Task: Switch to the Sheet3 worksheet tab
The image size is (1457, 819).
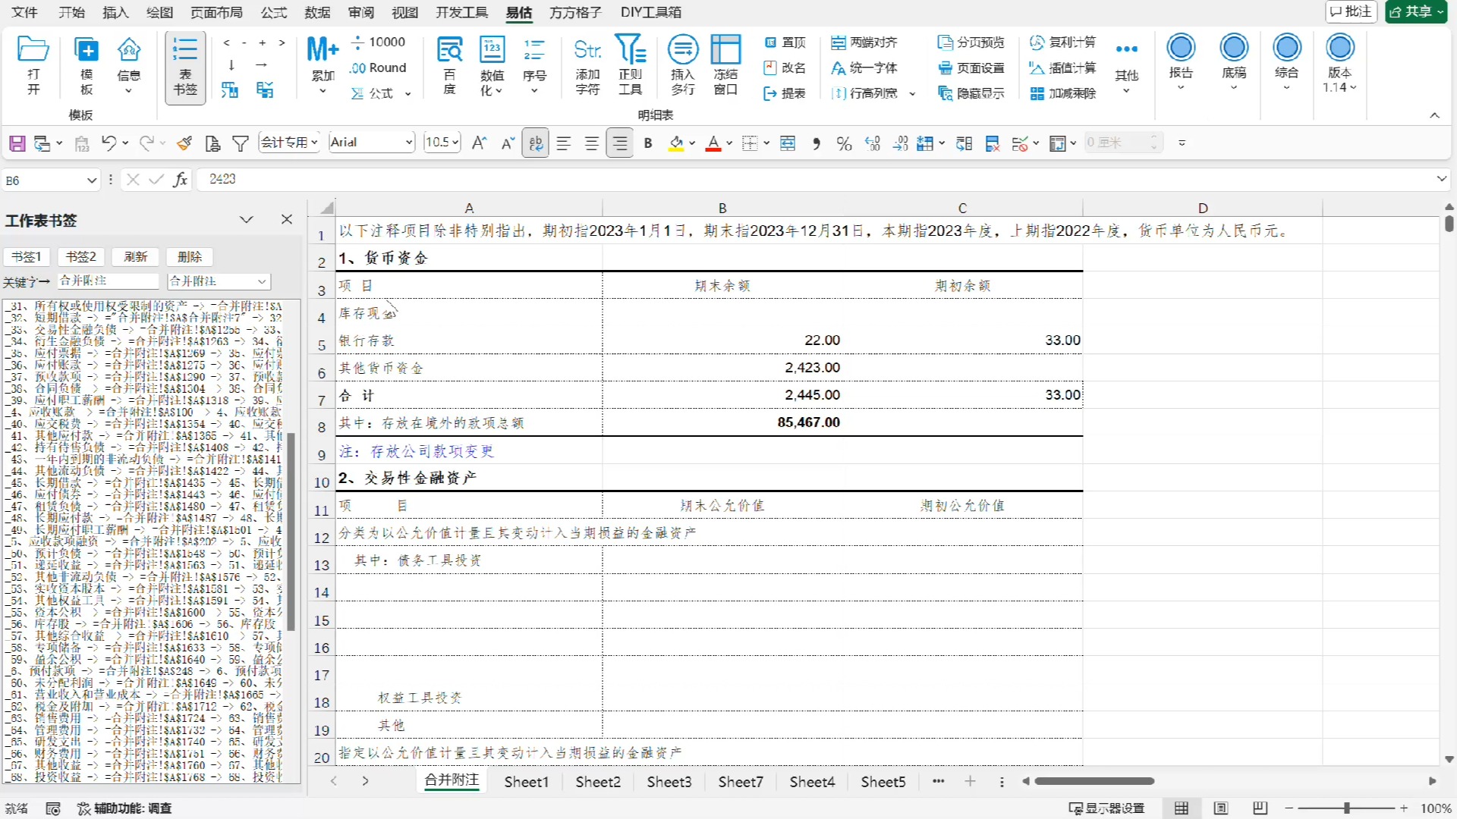Action: [669, 782]
